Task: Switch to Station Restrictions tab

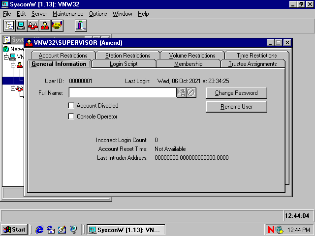Action: pos(128,56)
